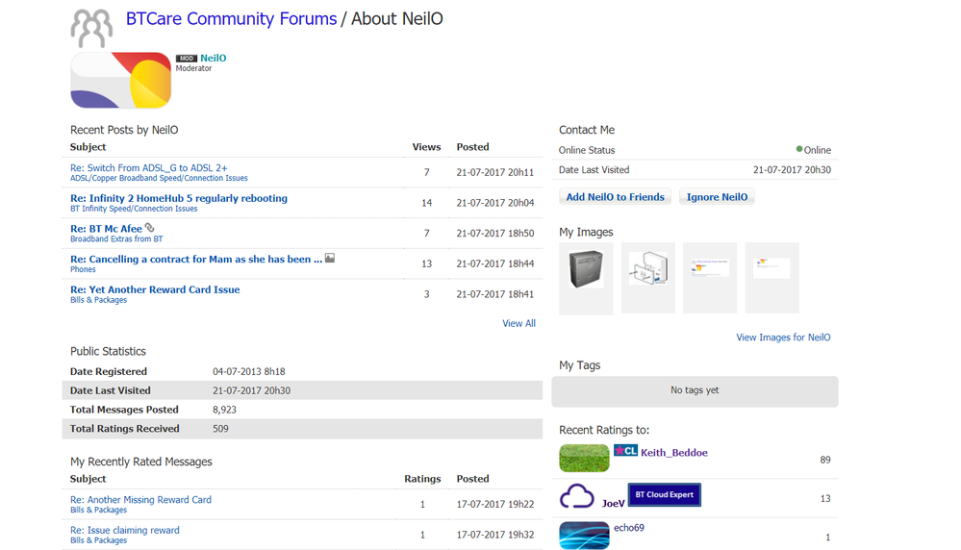This screenshot has width=961, height=550.
Task: Open BT Infinity Speed/Connection Issues board
Action: [x=134, y=209]
